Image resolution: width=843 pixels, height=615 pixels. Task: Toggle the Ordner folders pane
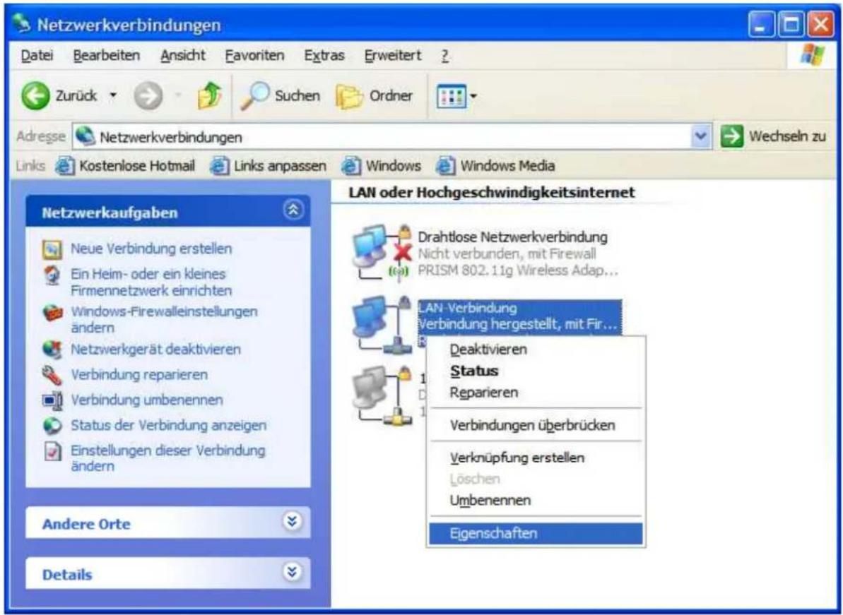point(375,97)
